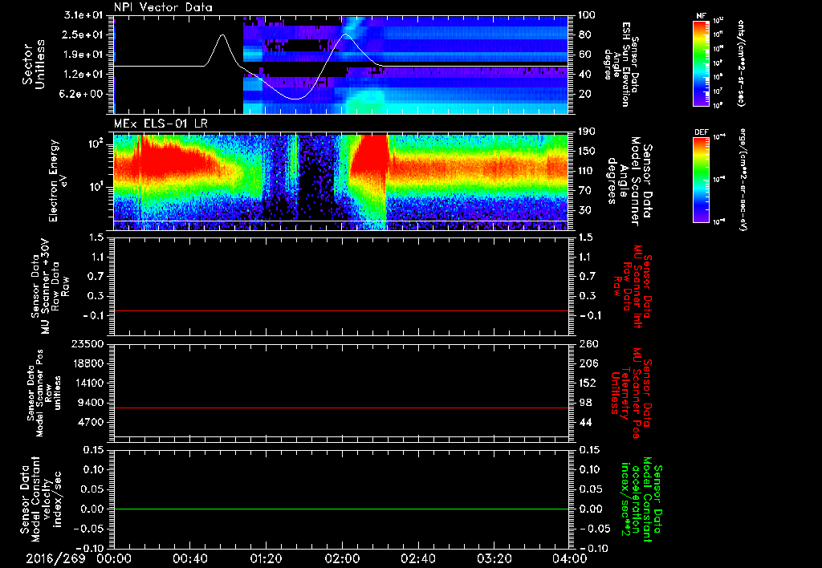Click the 00:00 time tick label
Screen dimensions: 822x568
pyautogui.click(x=114, y=558)
